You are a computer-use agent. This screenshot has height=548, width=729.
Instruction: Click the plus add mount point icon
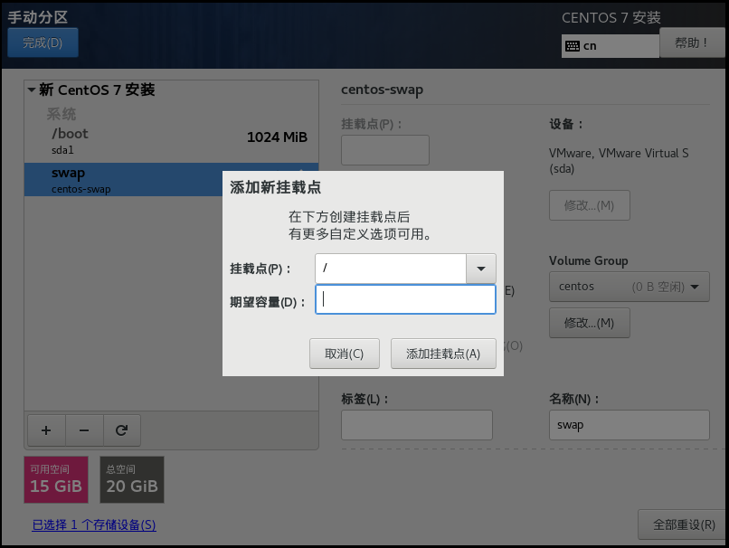tap(46, 430)
